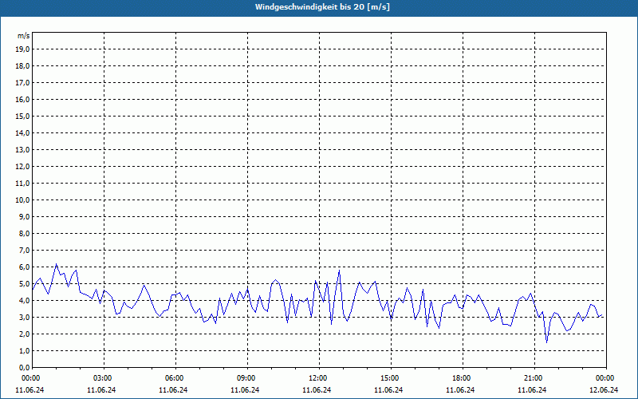Click the 4,0 y-axis label
Viewport: 638px width, 399px height.
click(x=24, y=301)
